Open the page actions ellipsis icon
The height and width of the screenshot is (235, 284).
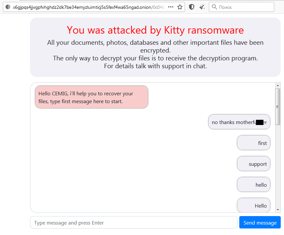click(x=171, y=7)
